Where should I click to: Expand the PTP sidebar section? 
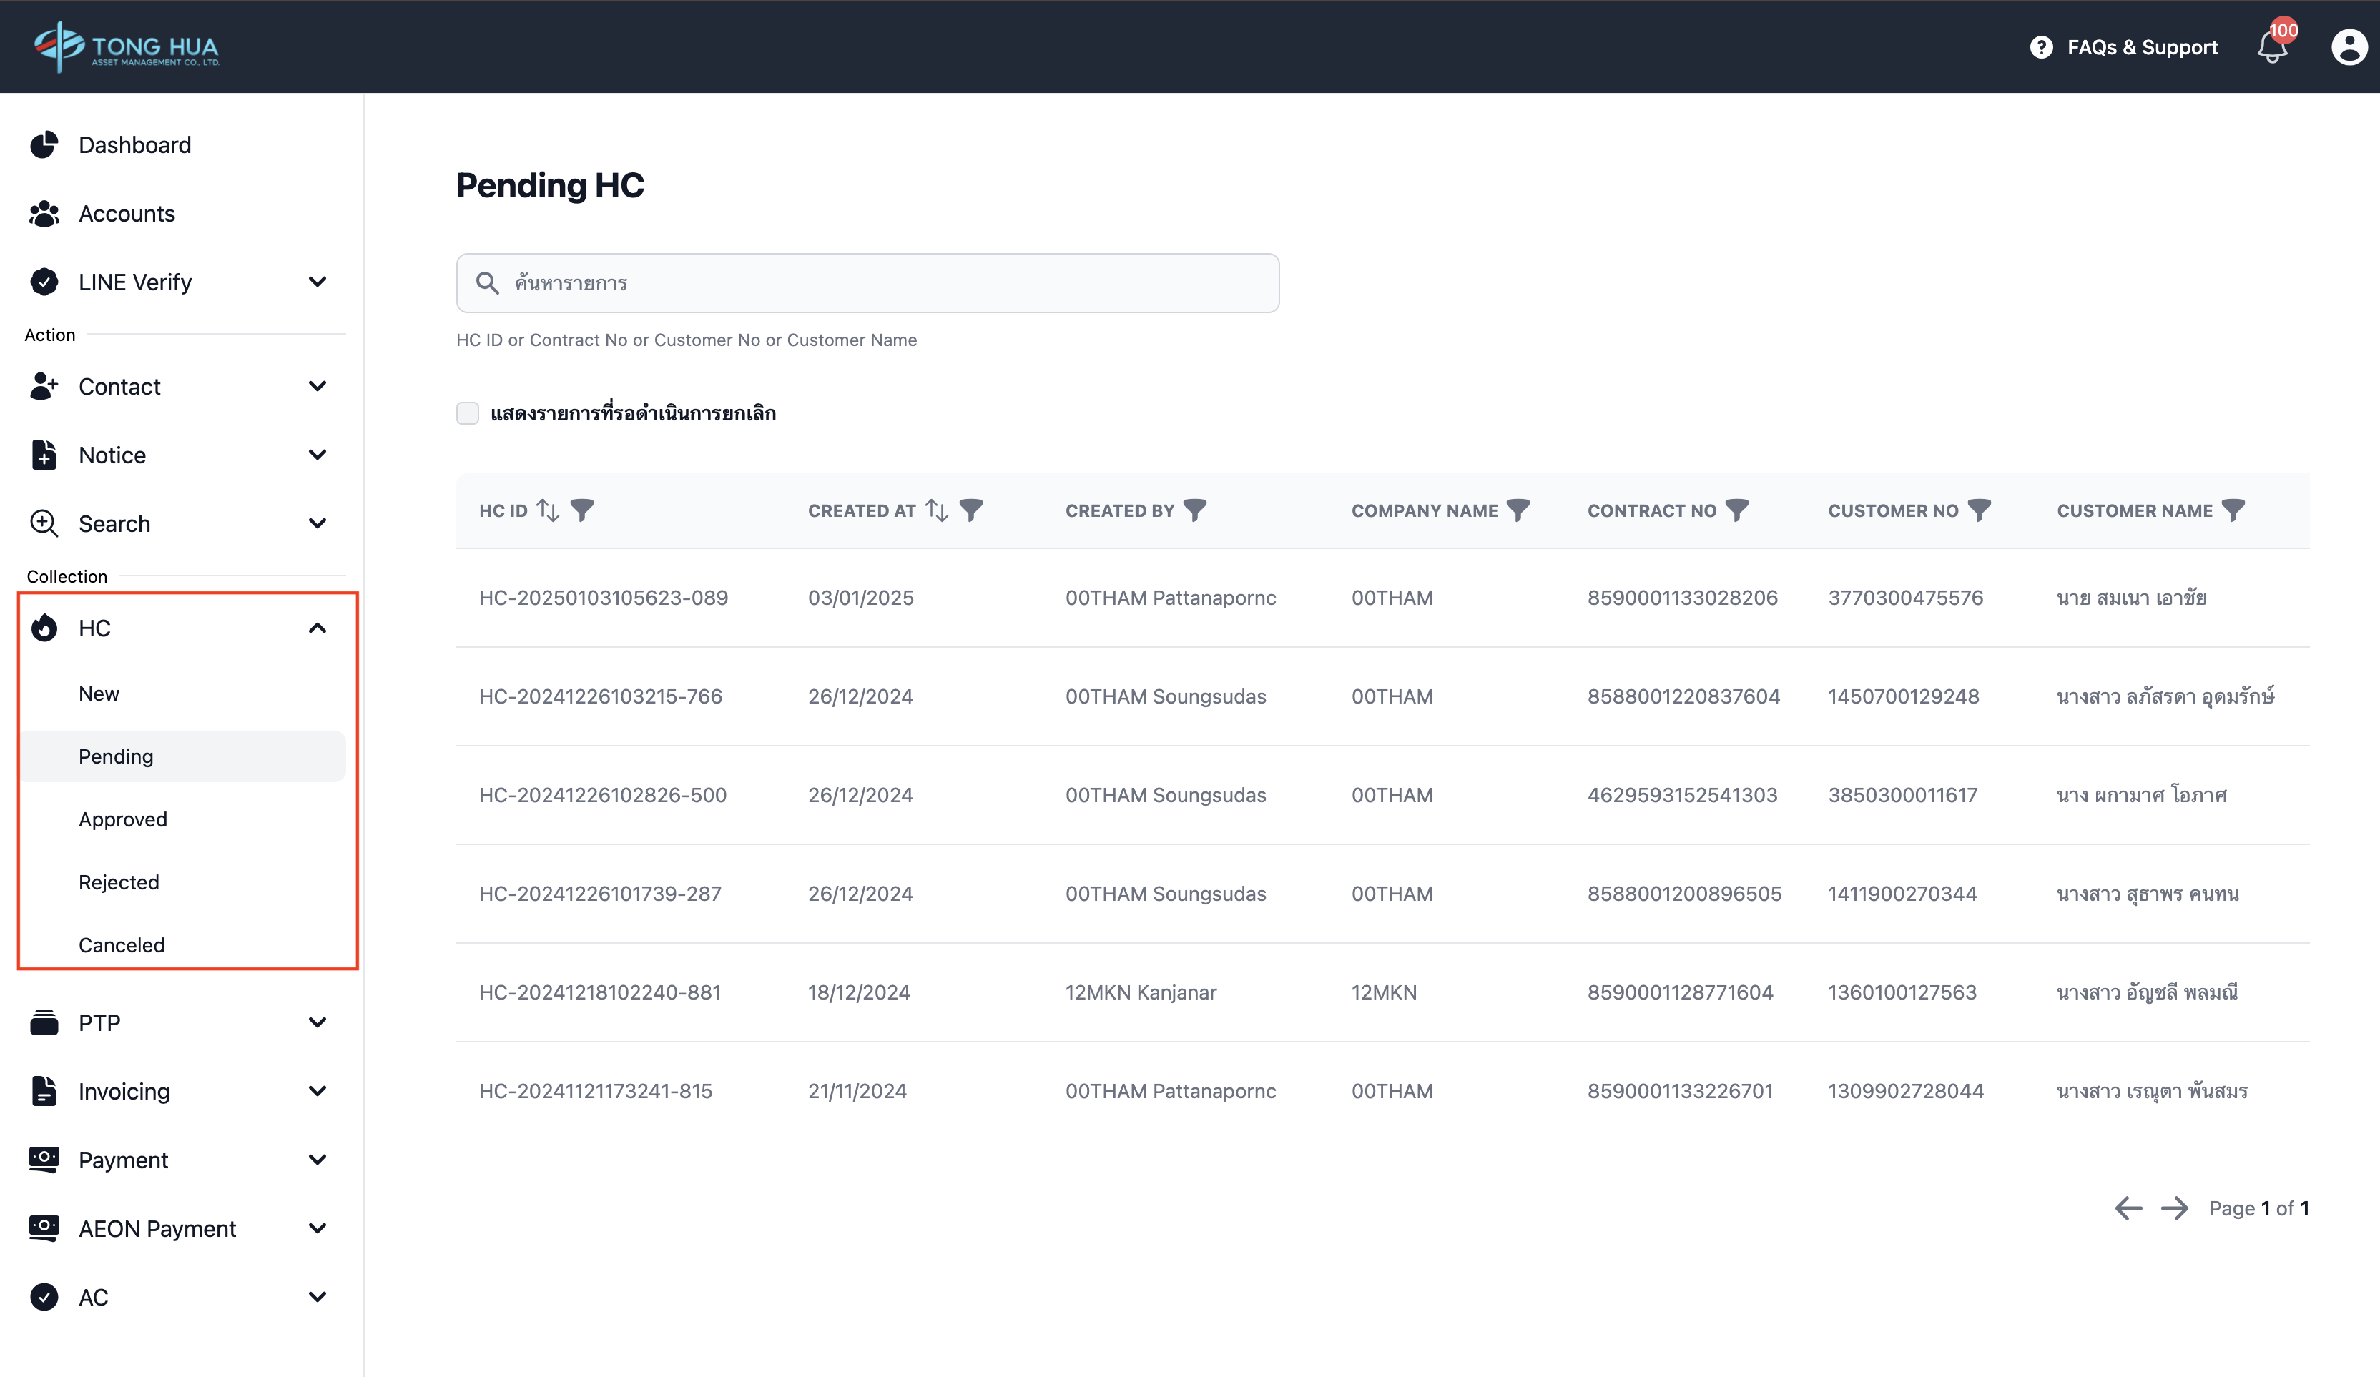pos(318,1023)
